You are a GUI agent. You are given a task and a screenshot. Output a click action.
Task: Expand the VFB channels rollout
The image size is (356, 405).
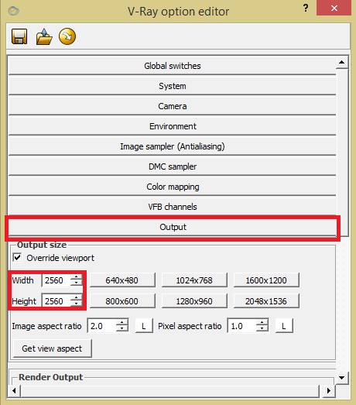tap(172, 207)
